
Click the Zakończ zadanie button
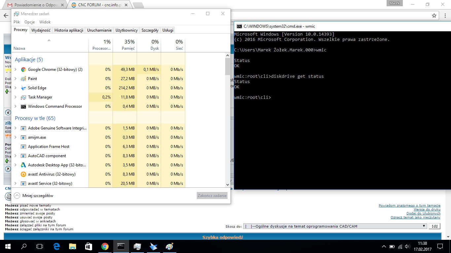tap(212, 196)
